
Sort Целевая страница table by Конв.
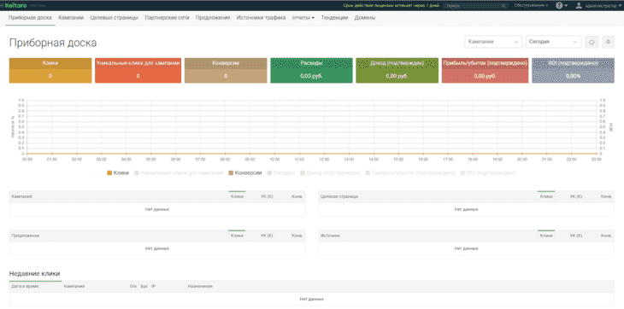tap(606, 196)
